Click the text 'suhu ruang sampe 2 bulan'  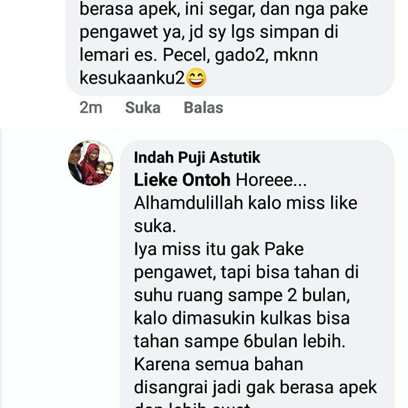pyautogui.click(x=241, y=295)
